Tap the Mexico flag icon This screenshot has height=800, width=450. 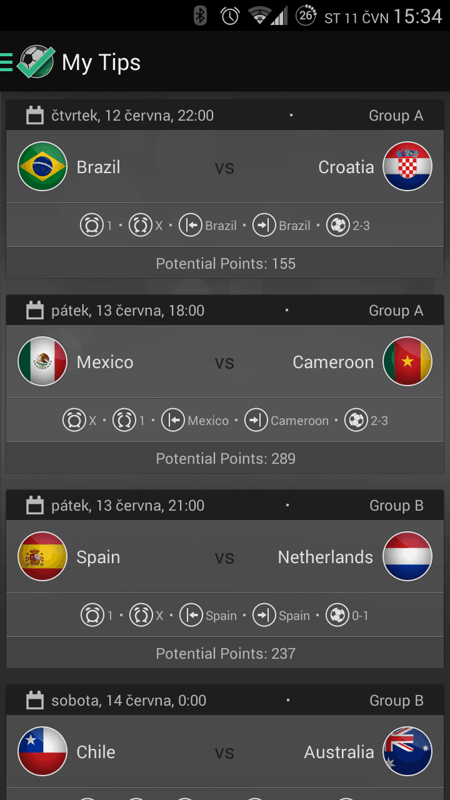pos(42,361)
